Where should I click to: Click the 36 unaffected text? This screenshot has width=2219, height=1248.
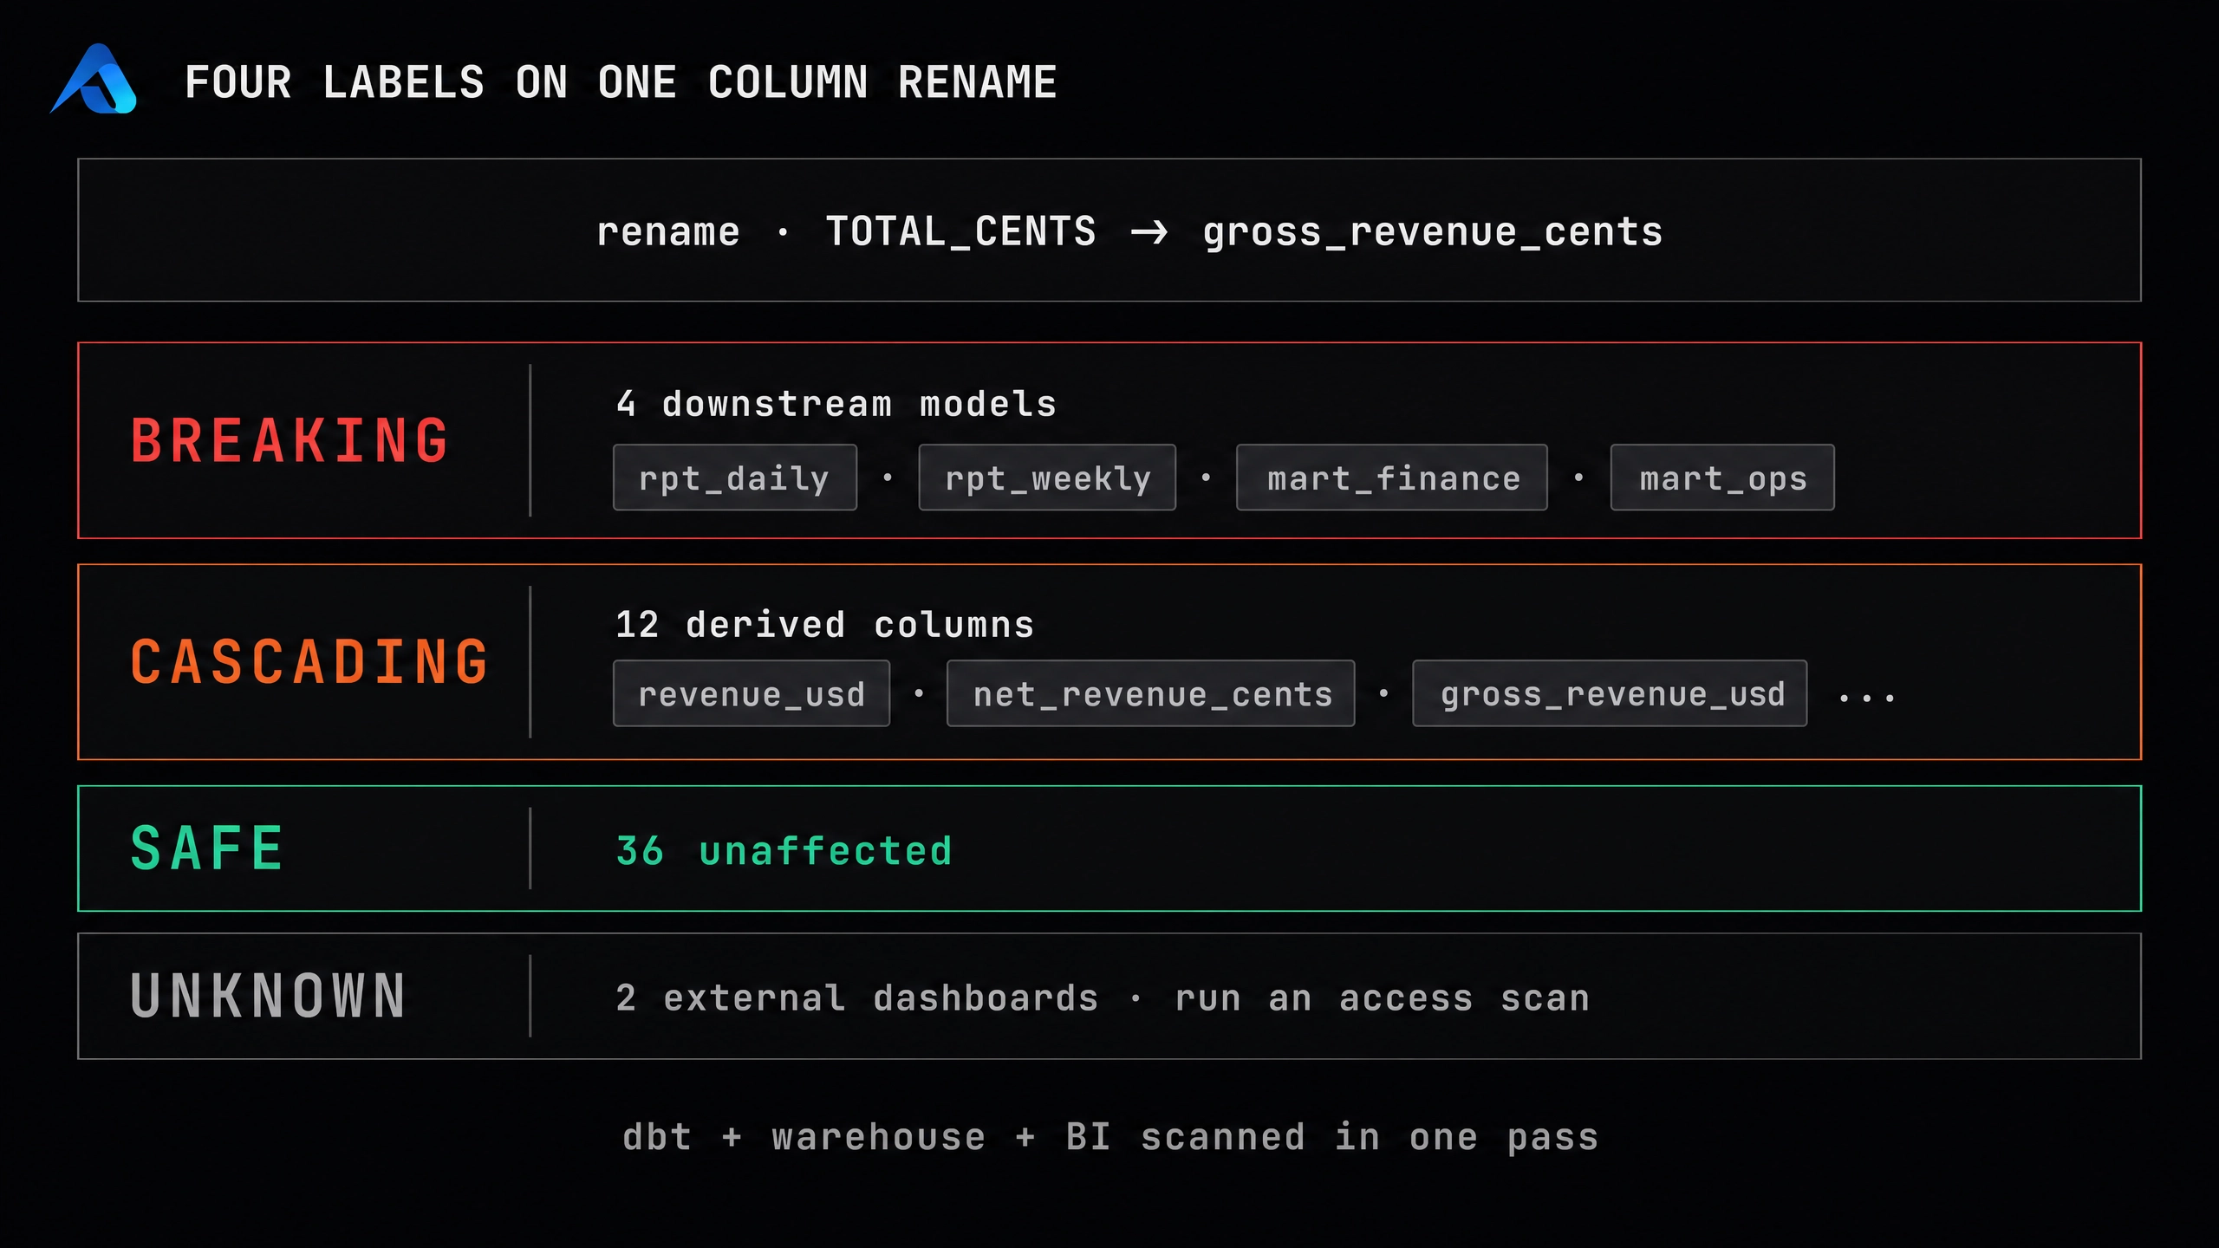click(x=784, y=851)
